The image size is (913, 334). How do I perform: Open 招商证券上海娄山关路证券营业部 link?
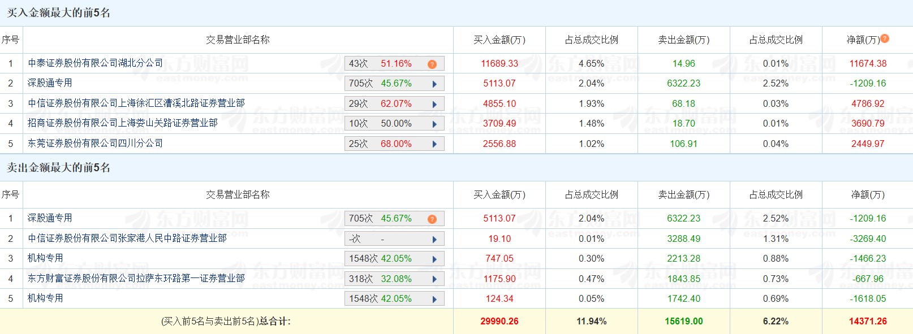122,123
